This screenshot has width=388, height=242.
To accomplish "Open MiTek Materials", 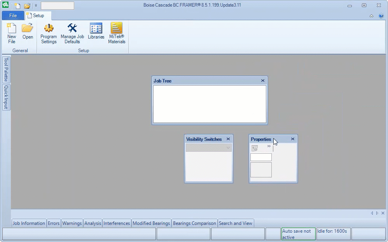I will (117, 33).
